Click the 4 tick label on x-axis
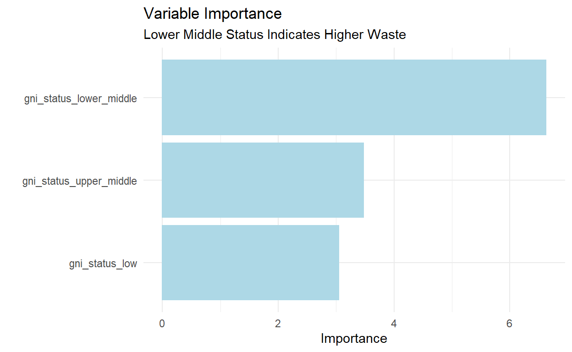Image resolution: width=572 pixels, height=352 pixels. point(394,324)
